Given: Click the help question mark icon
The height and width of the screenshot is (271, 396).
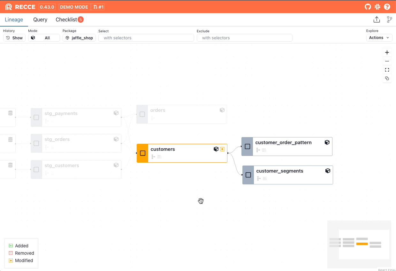Looking at the screenshot, I should (x=387, y=7).
